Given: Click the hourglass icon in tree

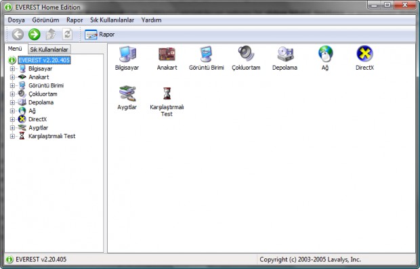Looking at the screenshot, I should 22,136.
